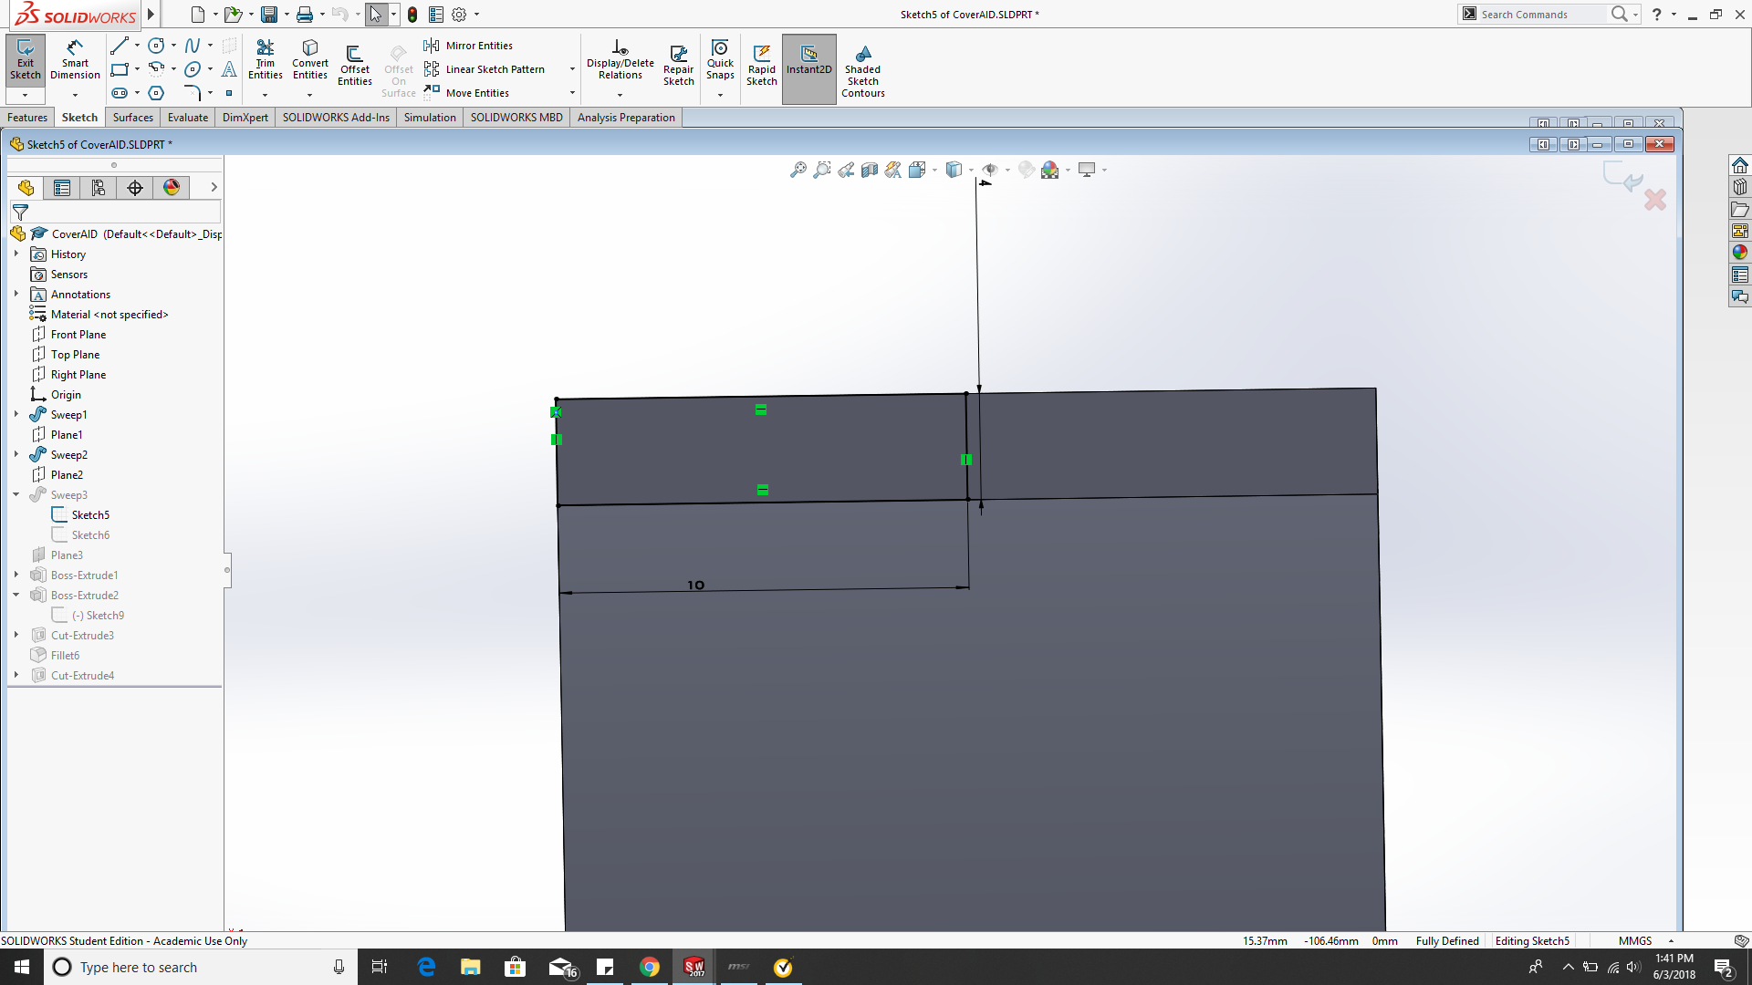Click the Search Commands field
This screenshot has height=985, width=1752.
[1542, 15]
